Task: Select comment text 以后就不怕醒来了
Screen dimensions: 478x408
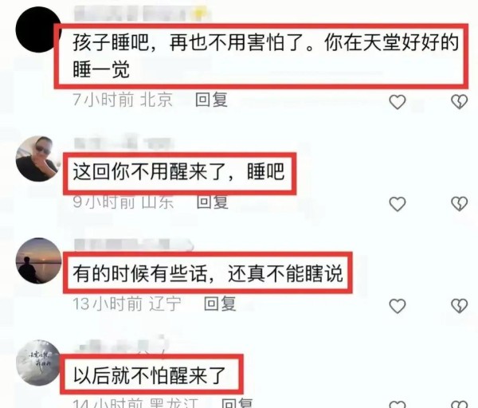Action: 150,375
